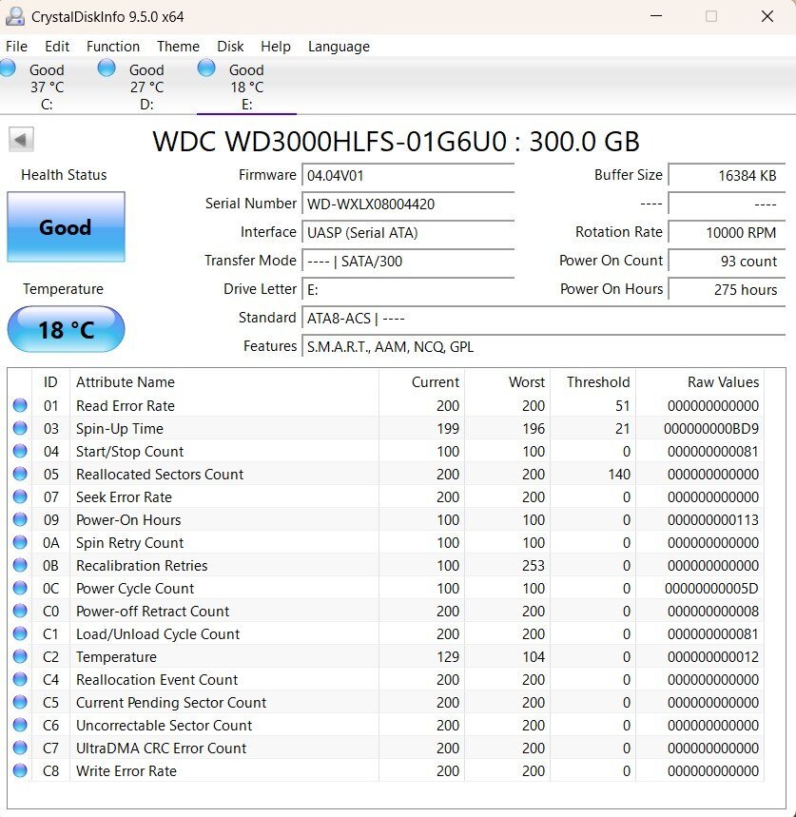This screenshot has width=796, height=817.
Task: Click status orb for Read Error Rate
Action: coord(20,405)
